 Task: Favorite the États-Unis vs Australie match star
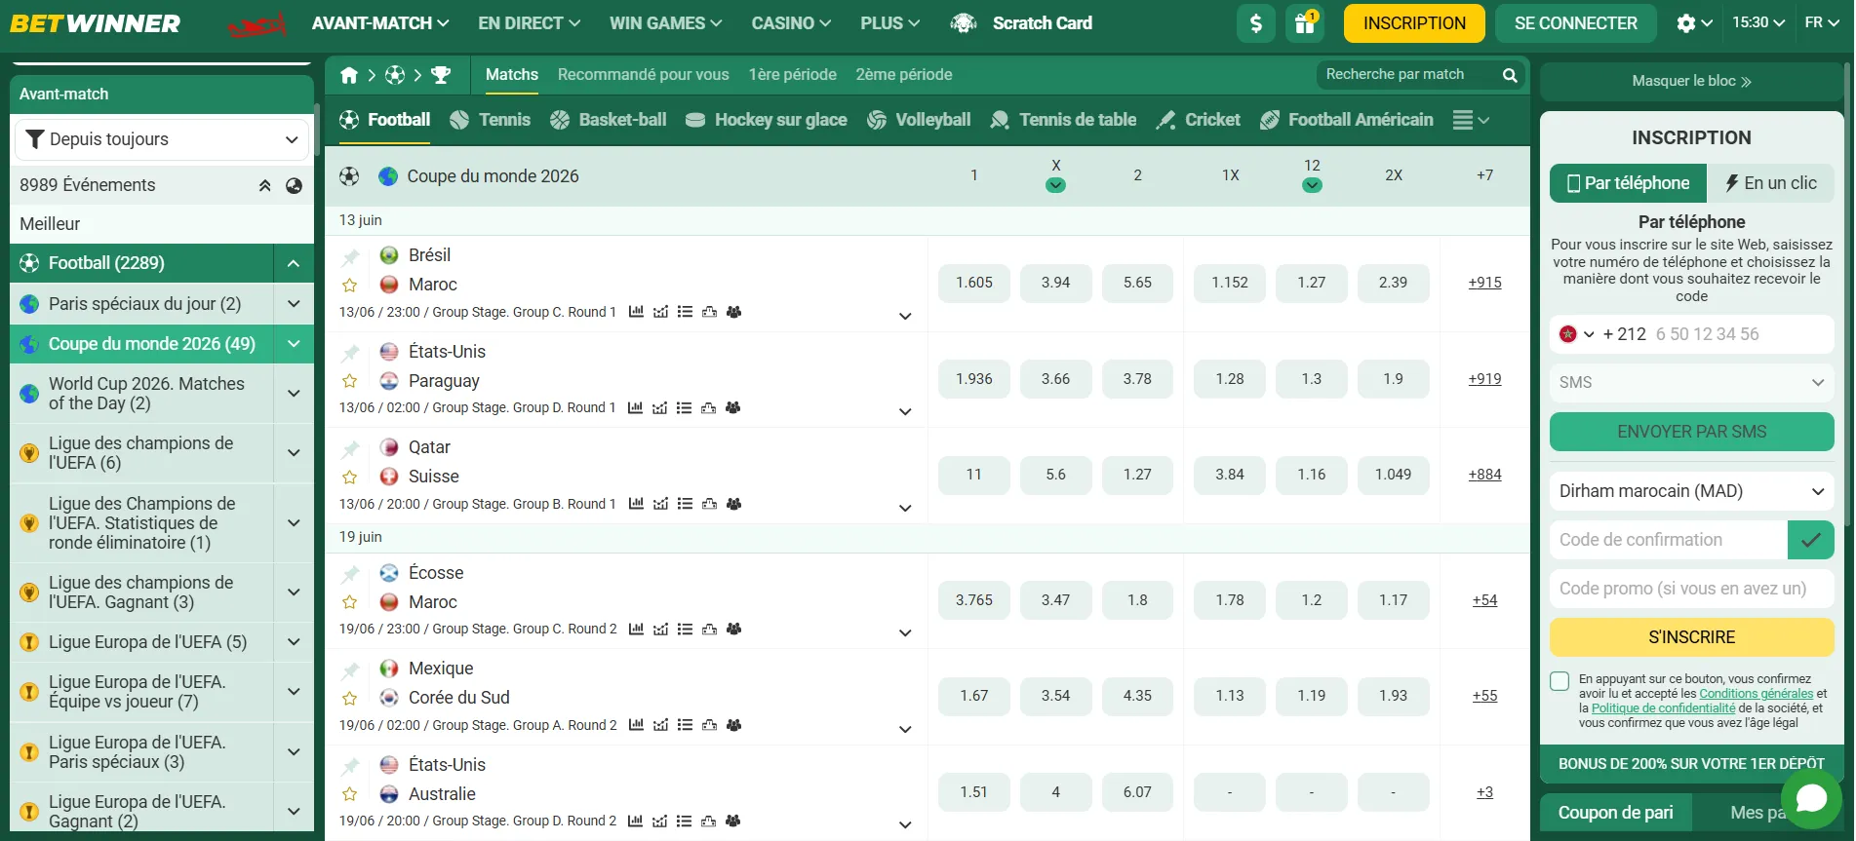click(x=349, y=794)
